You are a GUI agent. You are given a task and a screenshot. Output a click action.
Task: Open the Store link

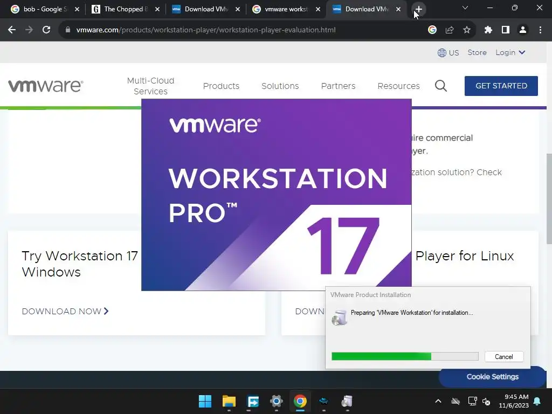click(477, 52)
